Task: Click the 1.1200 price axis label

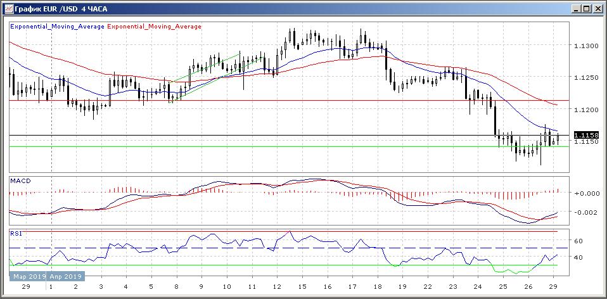Action: (x=586, y=110)
